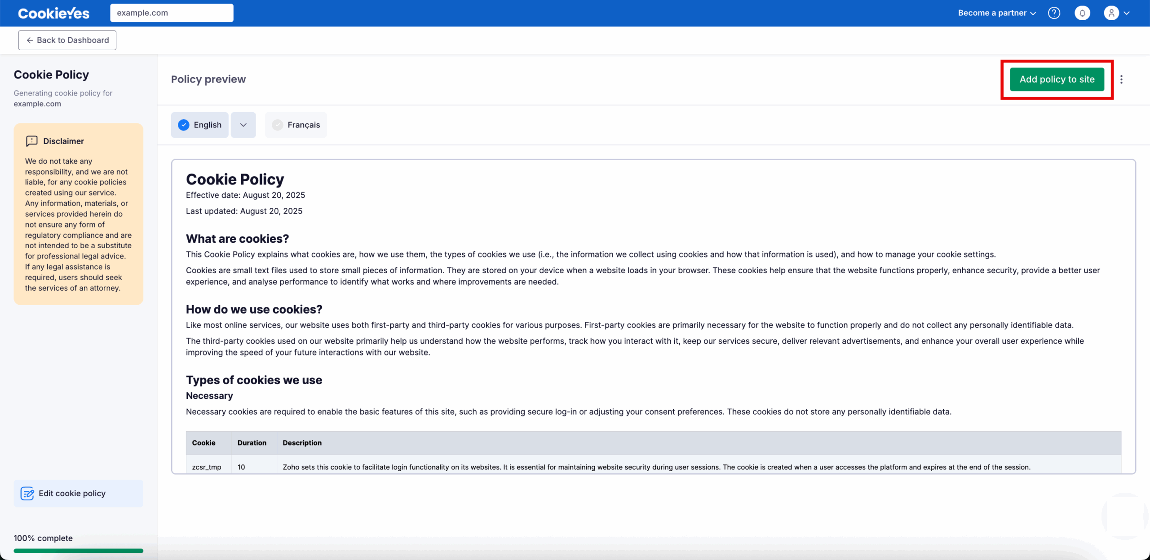Deselect the English language checkmark
Viewport: 1150px width, 560px height.
click(184, 125)
